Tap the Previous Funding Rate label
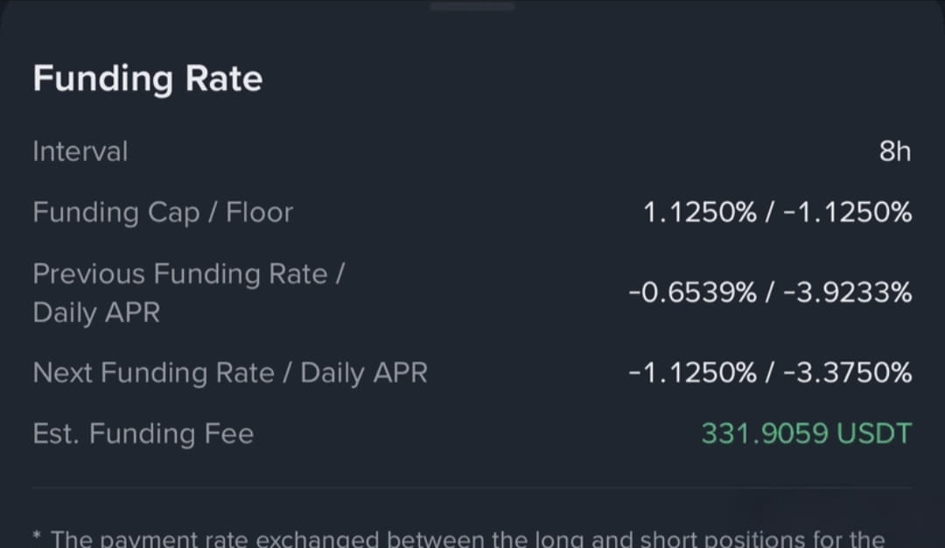 (x=189, y=274)
